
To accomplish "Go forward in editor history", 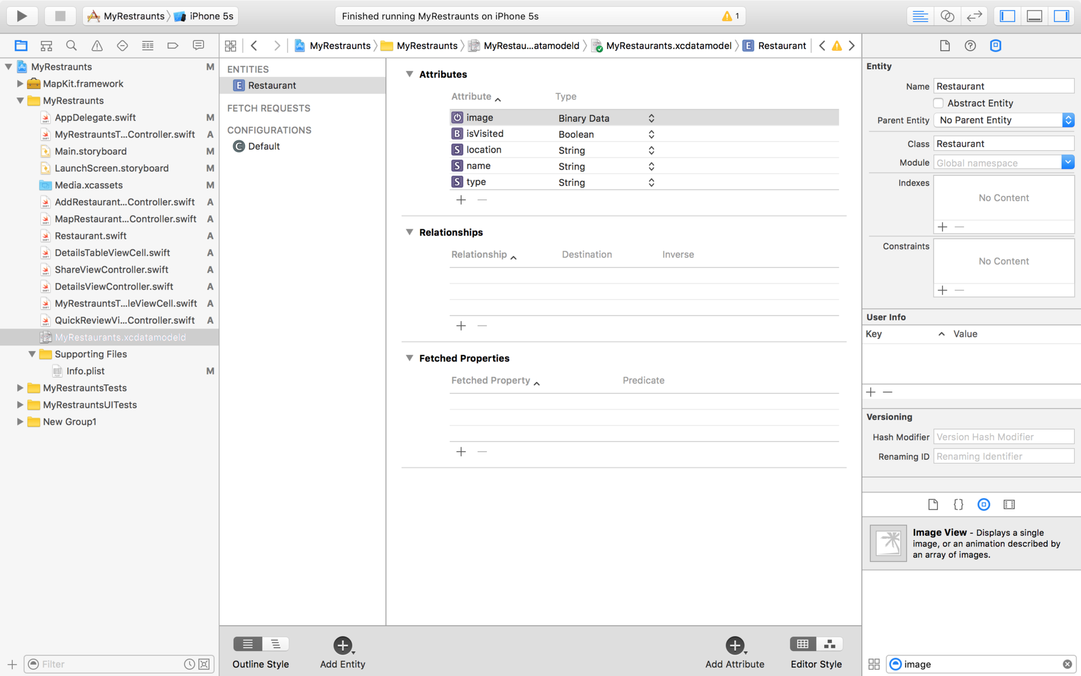I will (276, 46).
